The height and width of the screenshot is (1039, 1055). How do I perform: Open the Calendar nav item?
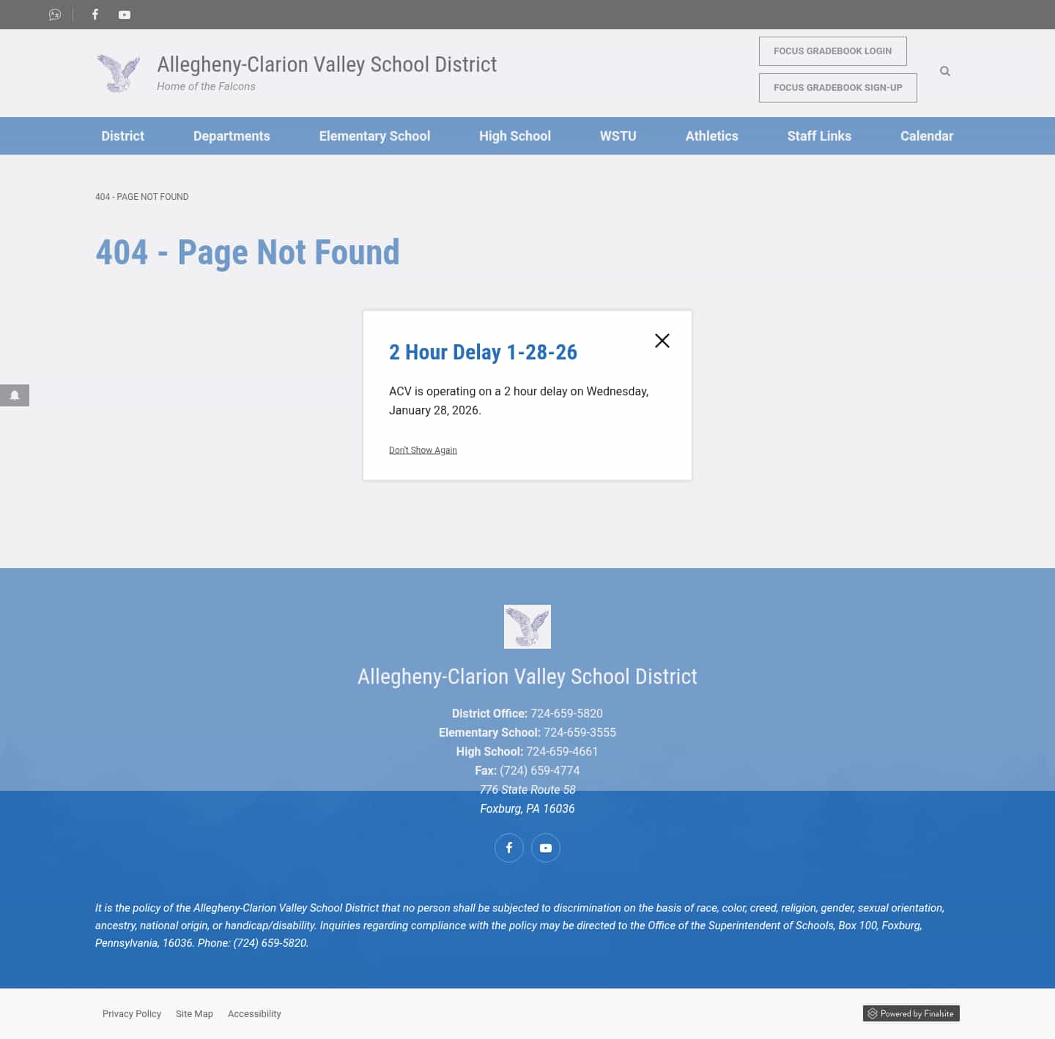[926, 136]
